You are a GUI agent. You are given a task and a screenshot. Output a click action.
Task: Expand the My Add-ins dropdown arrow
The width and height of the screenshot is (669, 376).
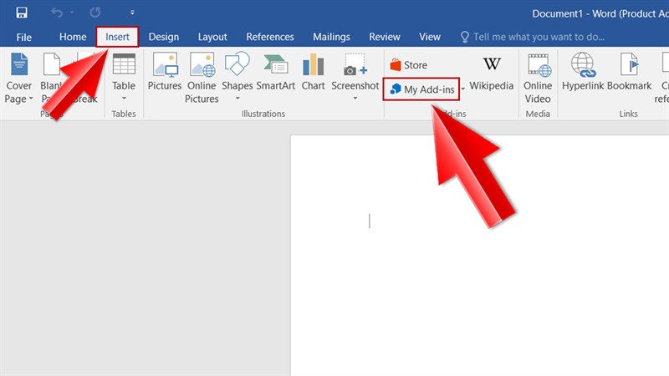click(x=463, y=89)
